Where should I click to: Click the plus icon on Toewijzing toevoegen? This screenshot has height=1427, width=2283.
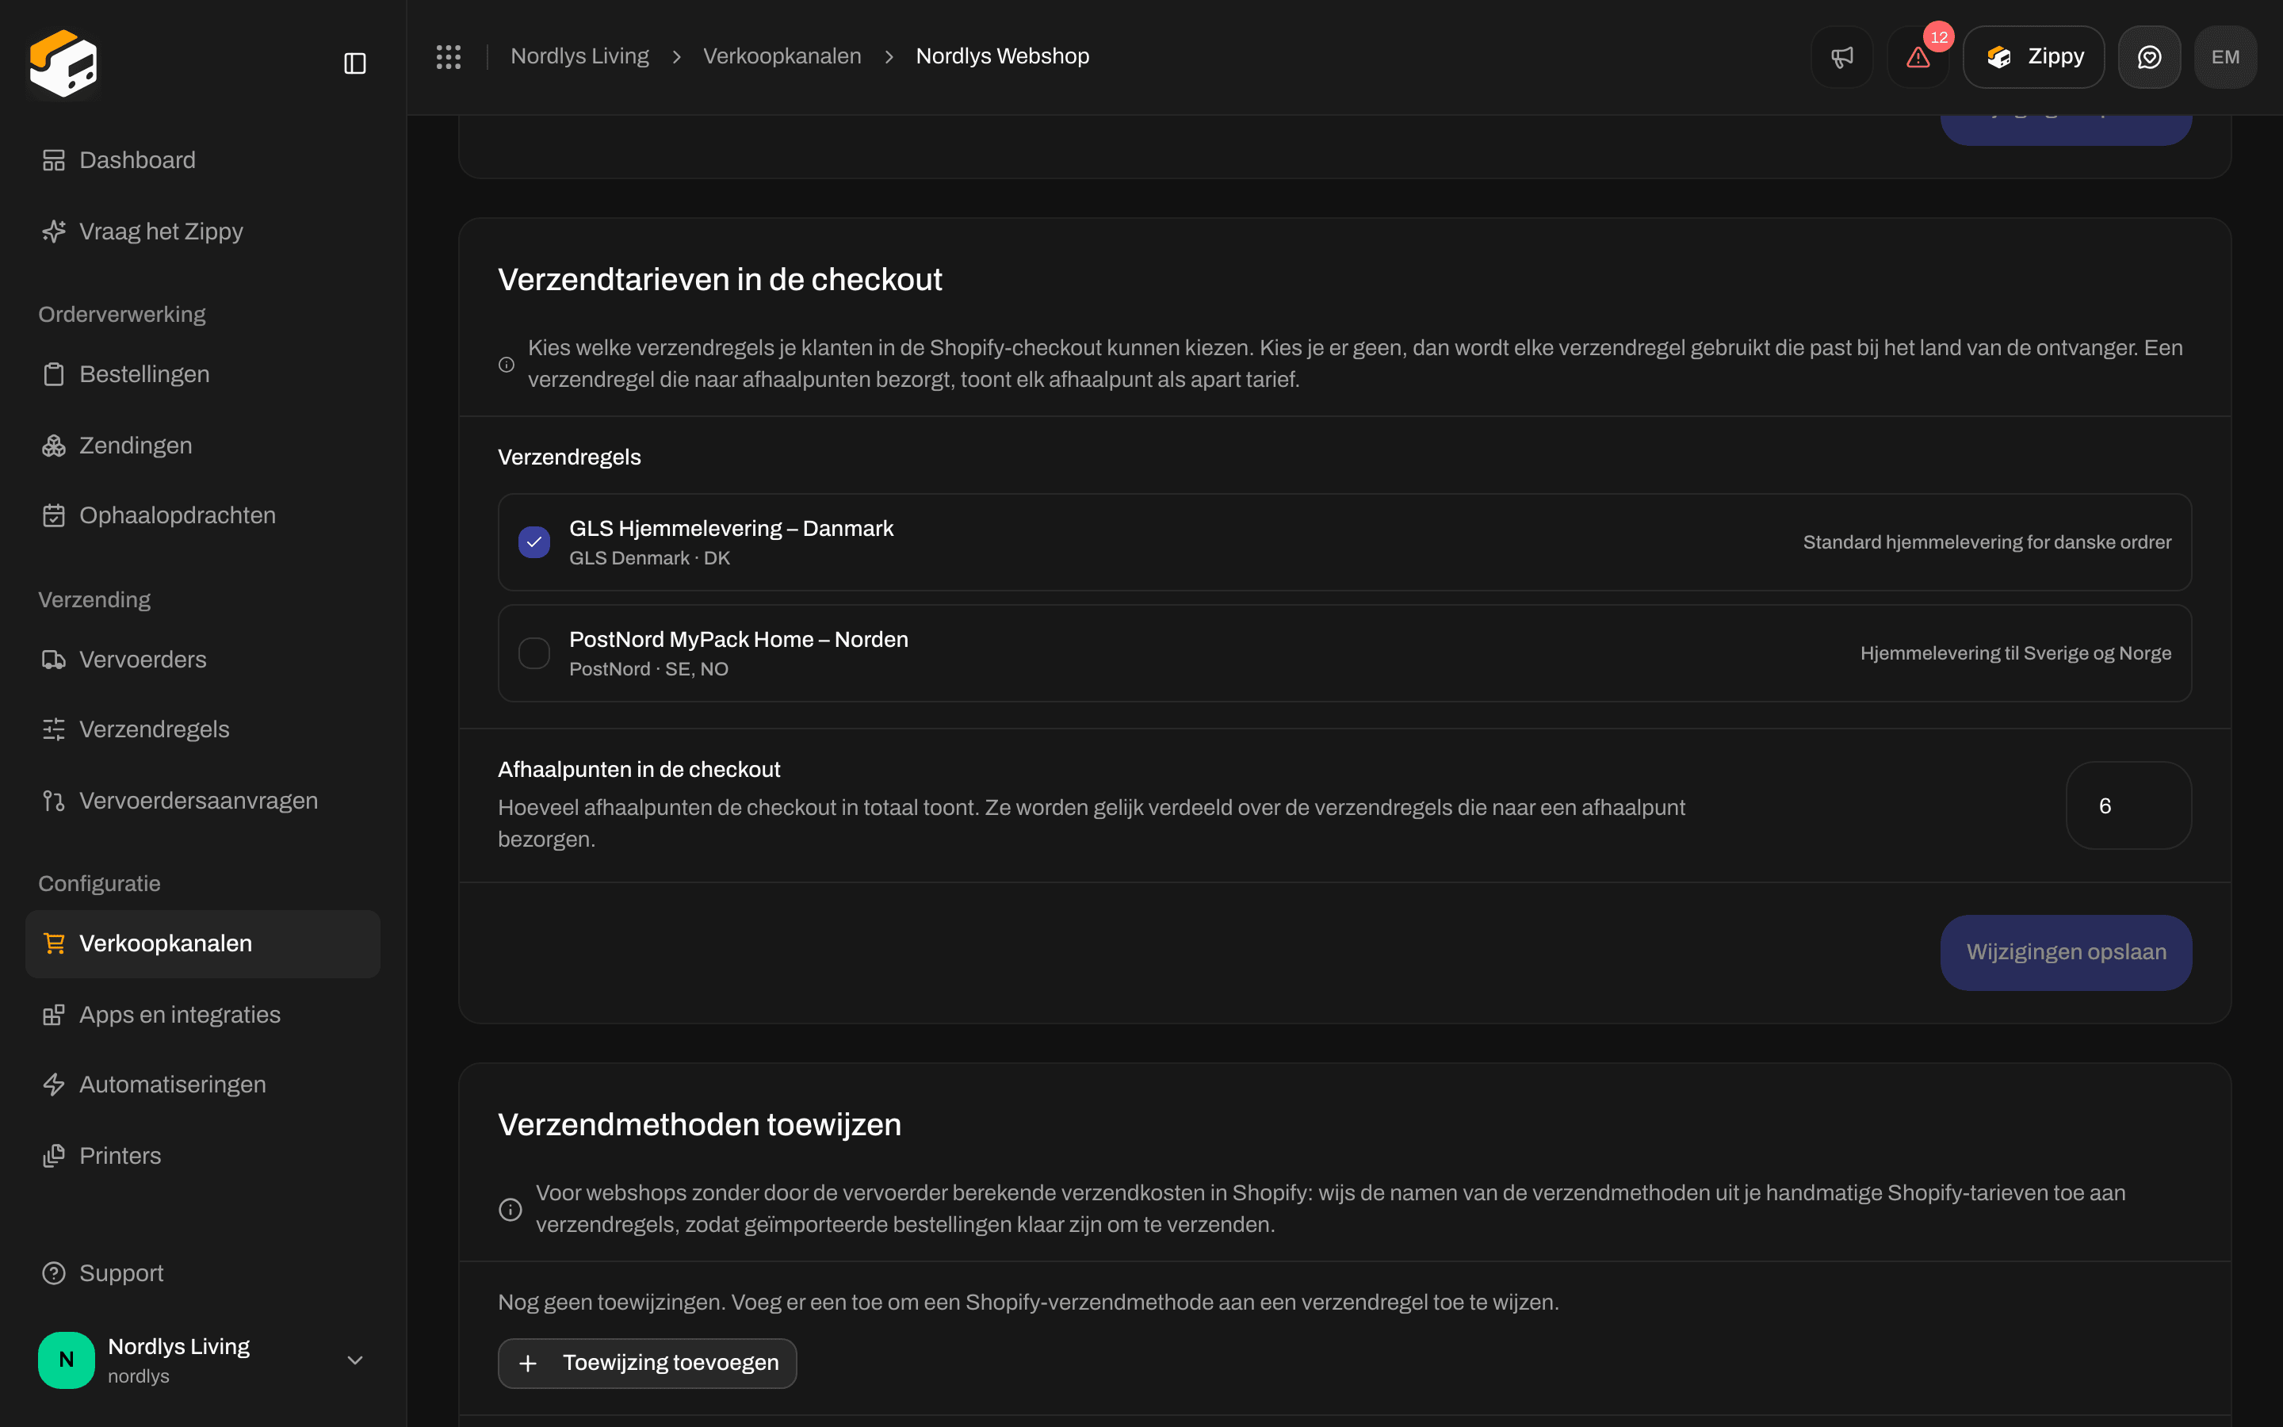point(528,1363)
